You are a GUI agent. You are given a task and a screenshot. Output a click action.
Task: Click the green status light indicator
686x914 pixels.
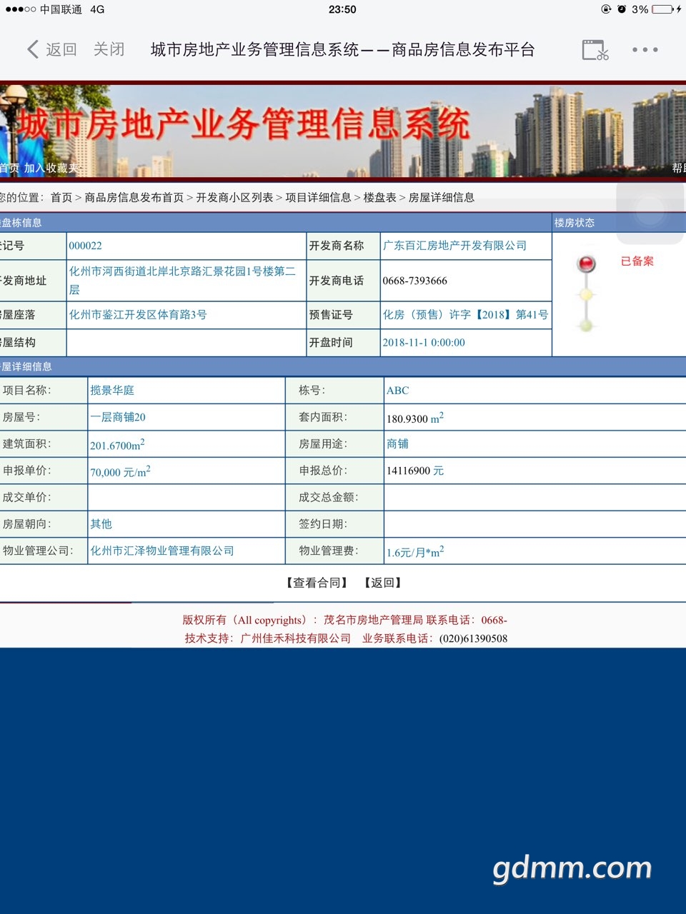click(x=586, y=325)
